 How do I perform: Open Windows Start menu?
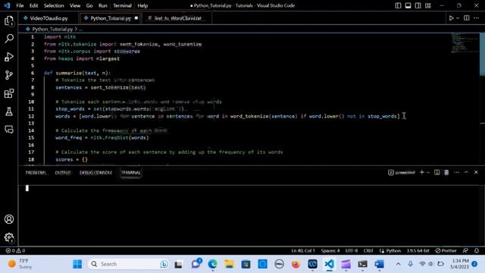(x=77, y=264)
